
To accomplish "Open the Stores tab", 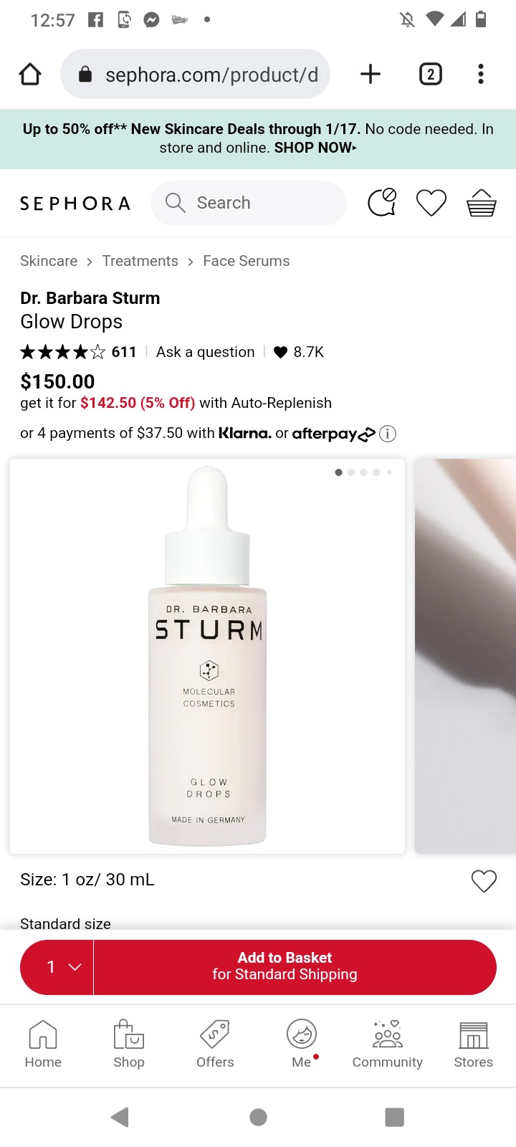I will pos(474,1044).
